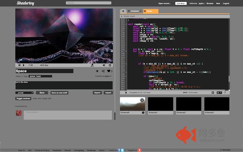Add a new tab with plus button

point(123,11)
